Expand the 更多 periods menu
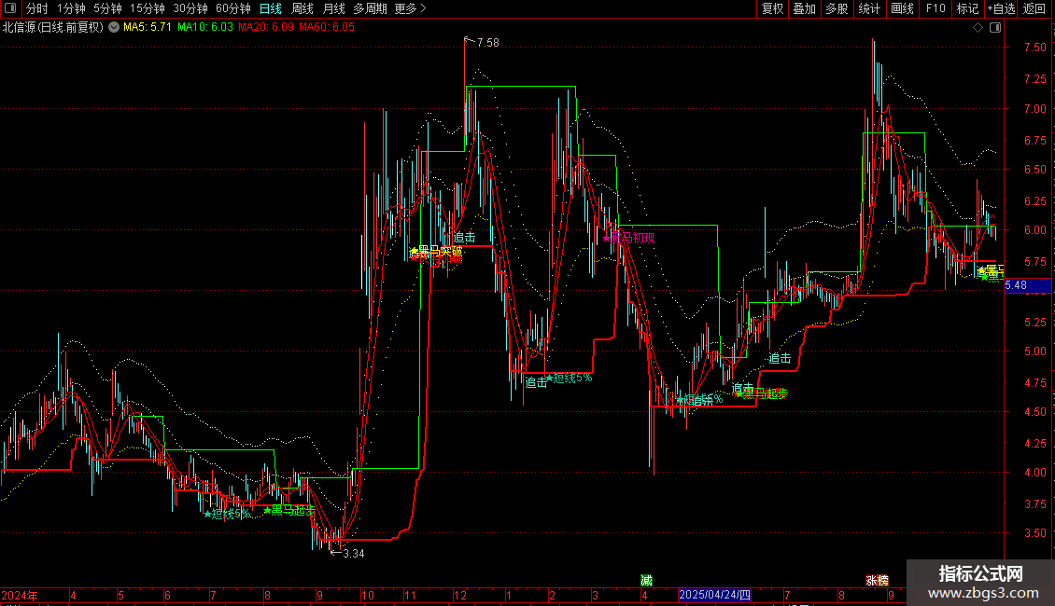The height and width of the screenshot is (606, 1055). [410, 8]
